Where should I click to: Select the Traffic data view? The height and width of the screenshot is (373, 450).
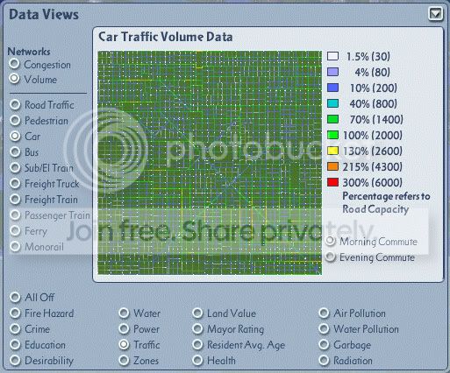[124, 344]
